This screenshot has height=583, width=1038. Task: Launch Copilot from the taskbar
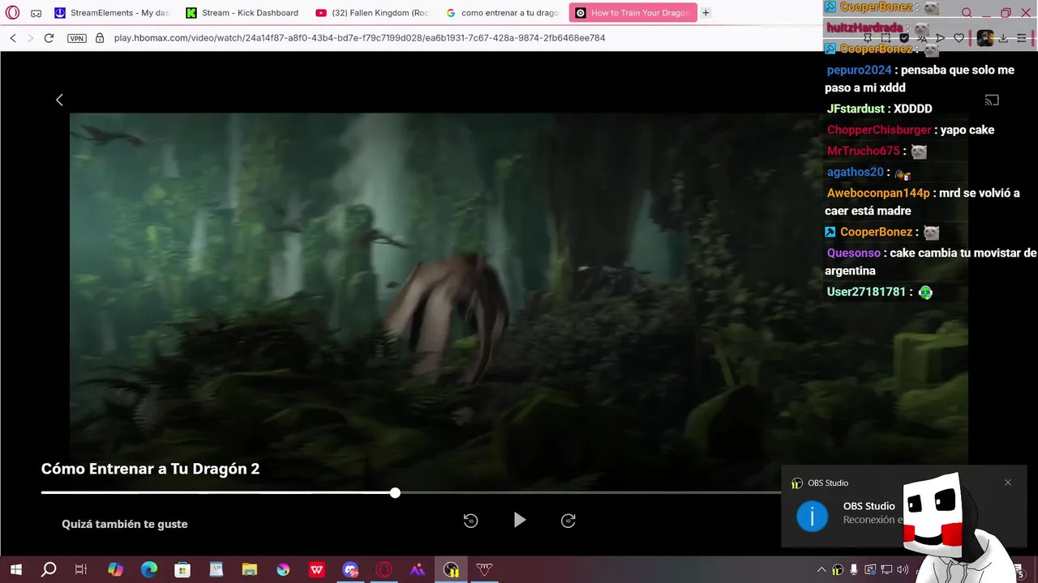pyautogui.click(x=115, y=570)
